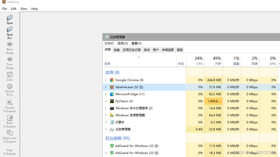Switch to the 性能 tab
The image size is (280, 157).
(117, 50)
